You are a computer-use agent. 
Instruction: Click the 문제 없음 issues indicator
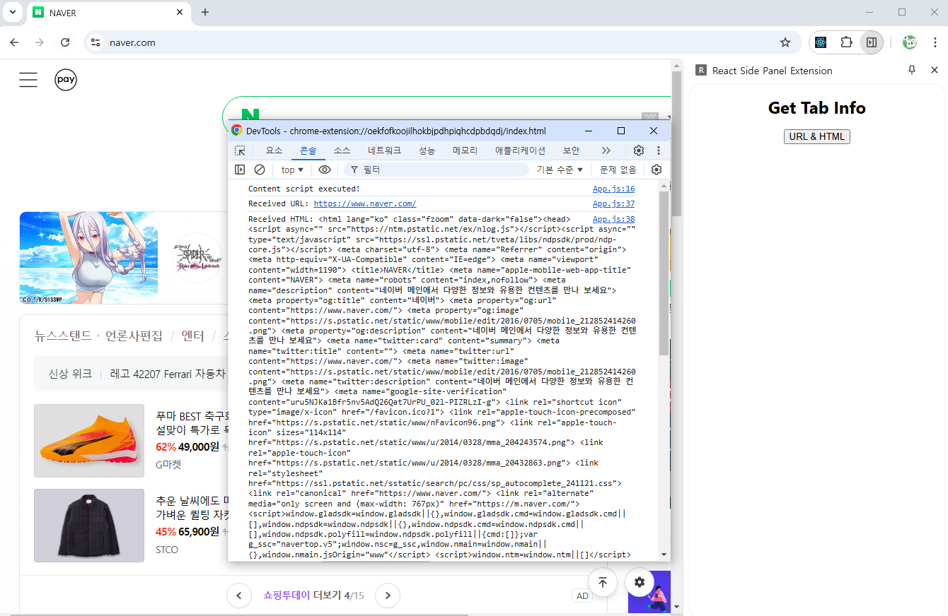pos(618,170)
